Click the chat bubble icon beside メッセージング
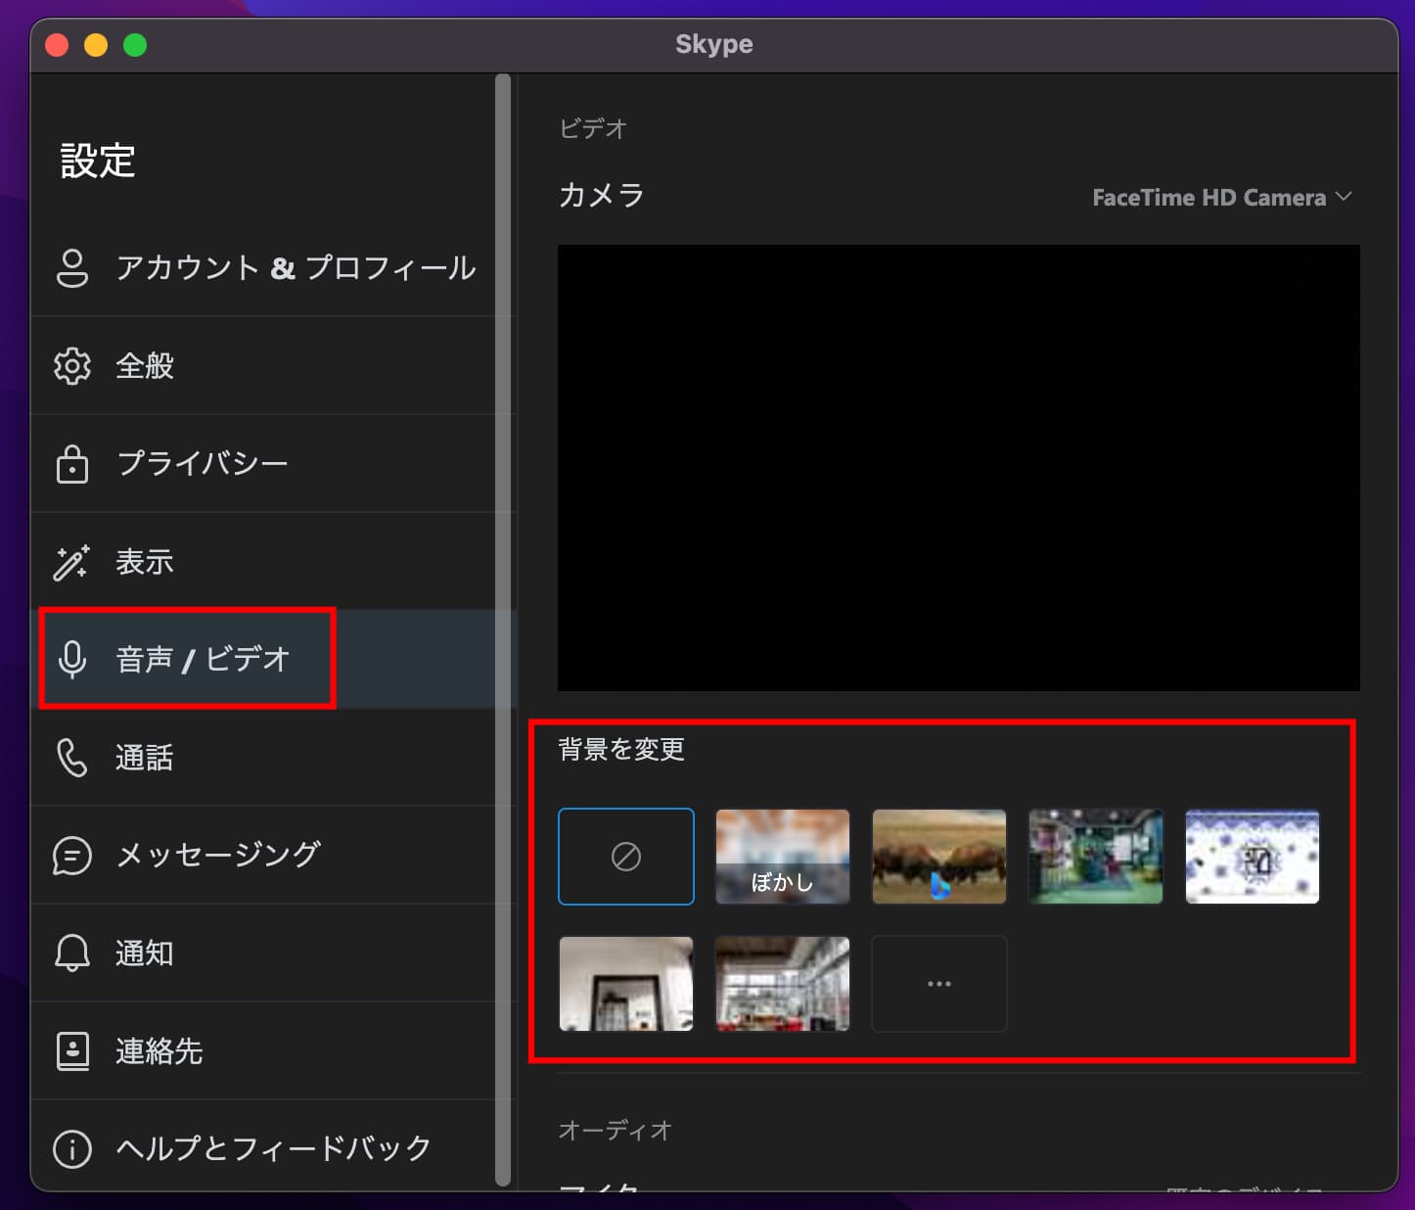This screenshot has height=1210, width=1415. point(72,856)
